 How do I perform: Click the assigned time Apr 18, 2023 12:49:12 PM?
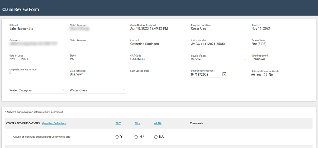pyautogui.click(x=149, y=28)
